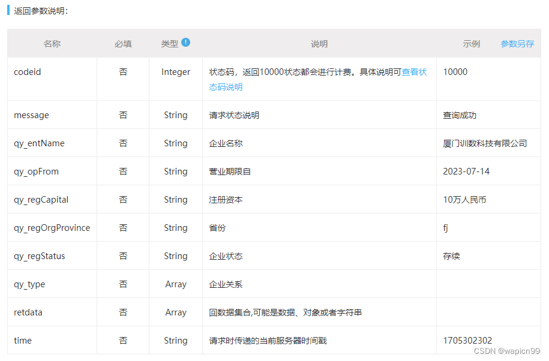Select the qy_type parameter name
This screenshot has width=549, height=361.
tap(29, 284)
